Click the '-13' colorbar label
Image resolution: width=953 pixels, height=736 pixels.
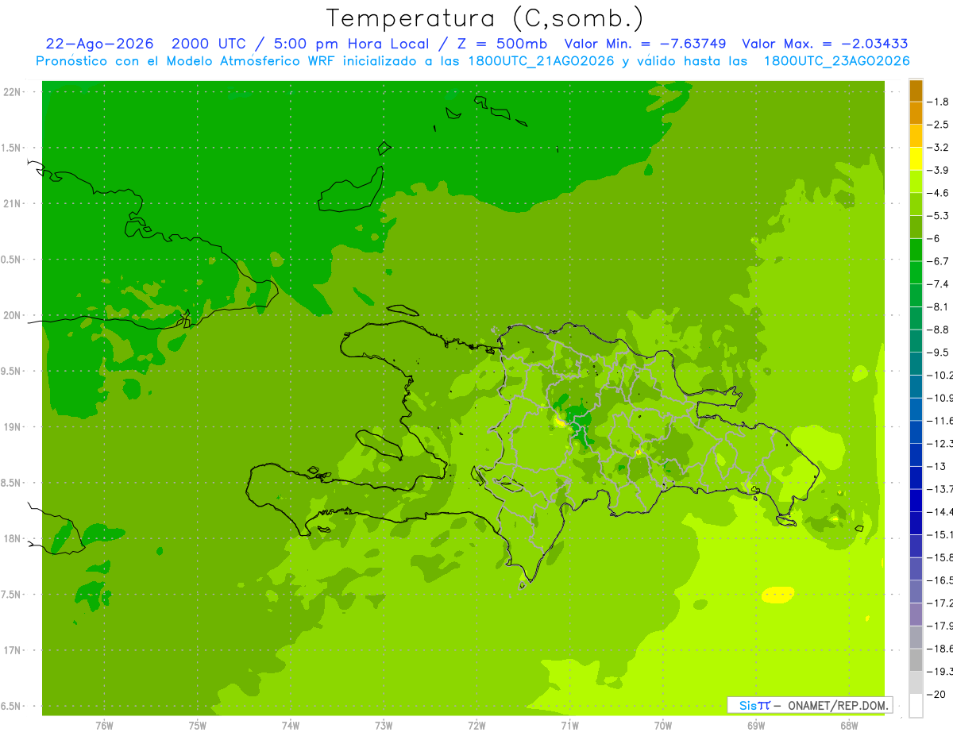(936, 466)
